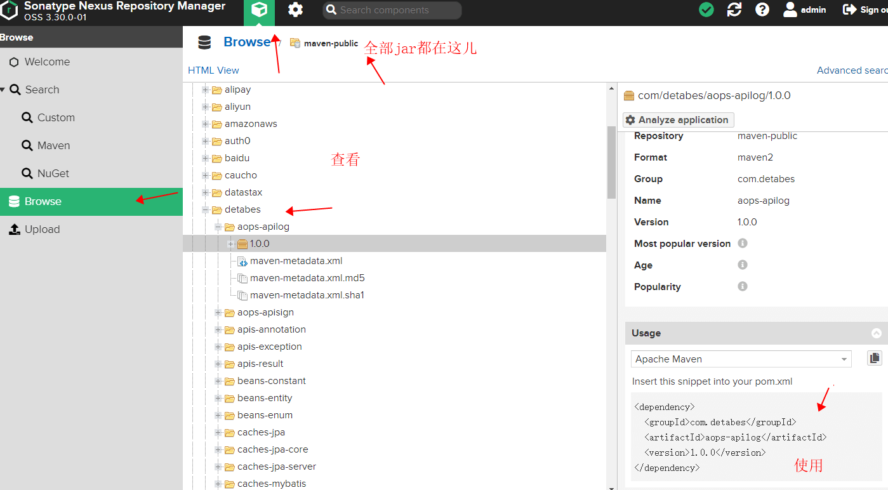Click the green system status check icon

(706, 10)
